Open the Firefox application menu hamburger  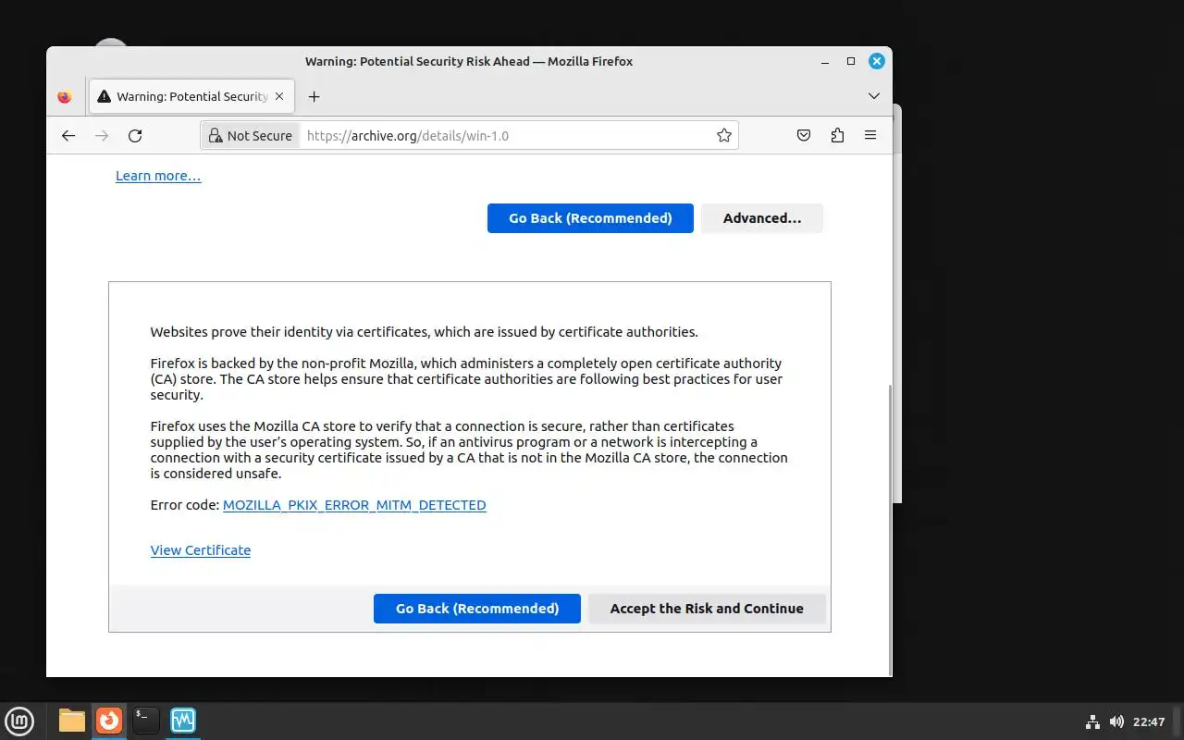(870, 136)
